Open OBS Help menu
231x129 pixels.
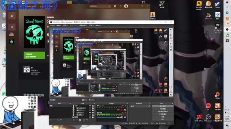98,26
